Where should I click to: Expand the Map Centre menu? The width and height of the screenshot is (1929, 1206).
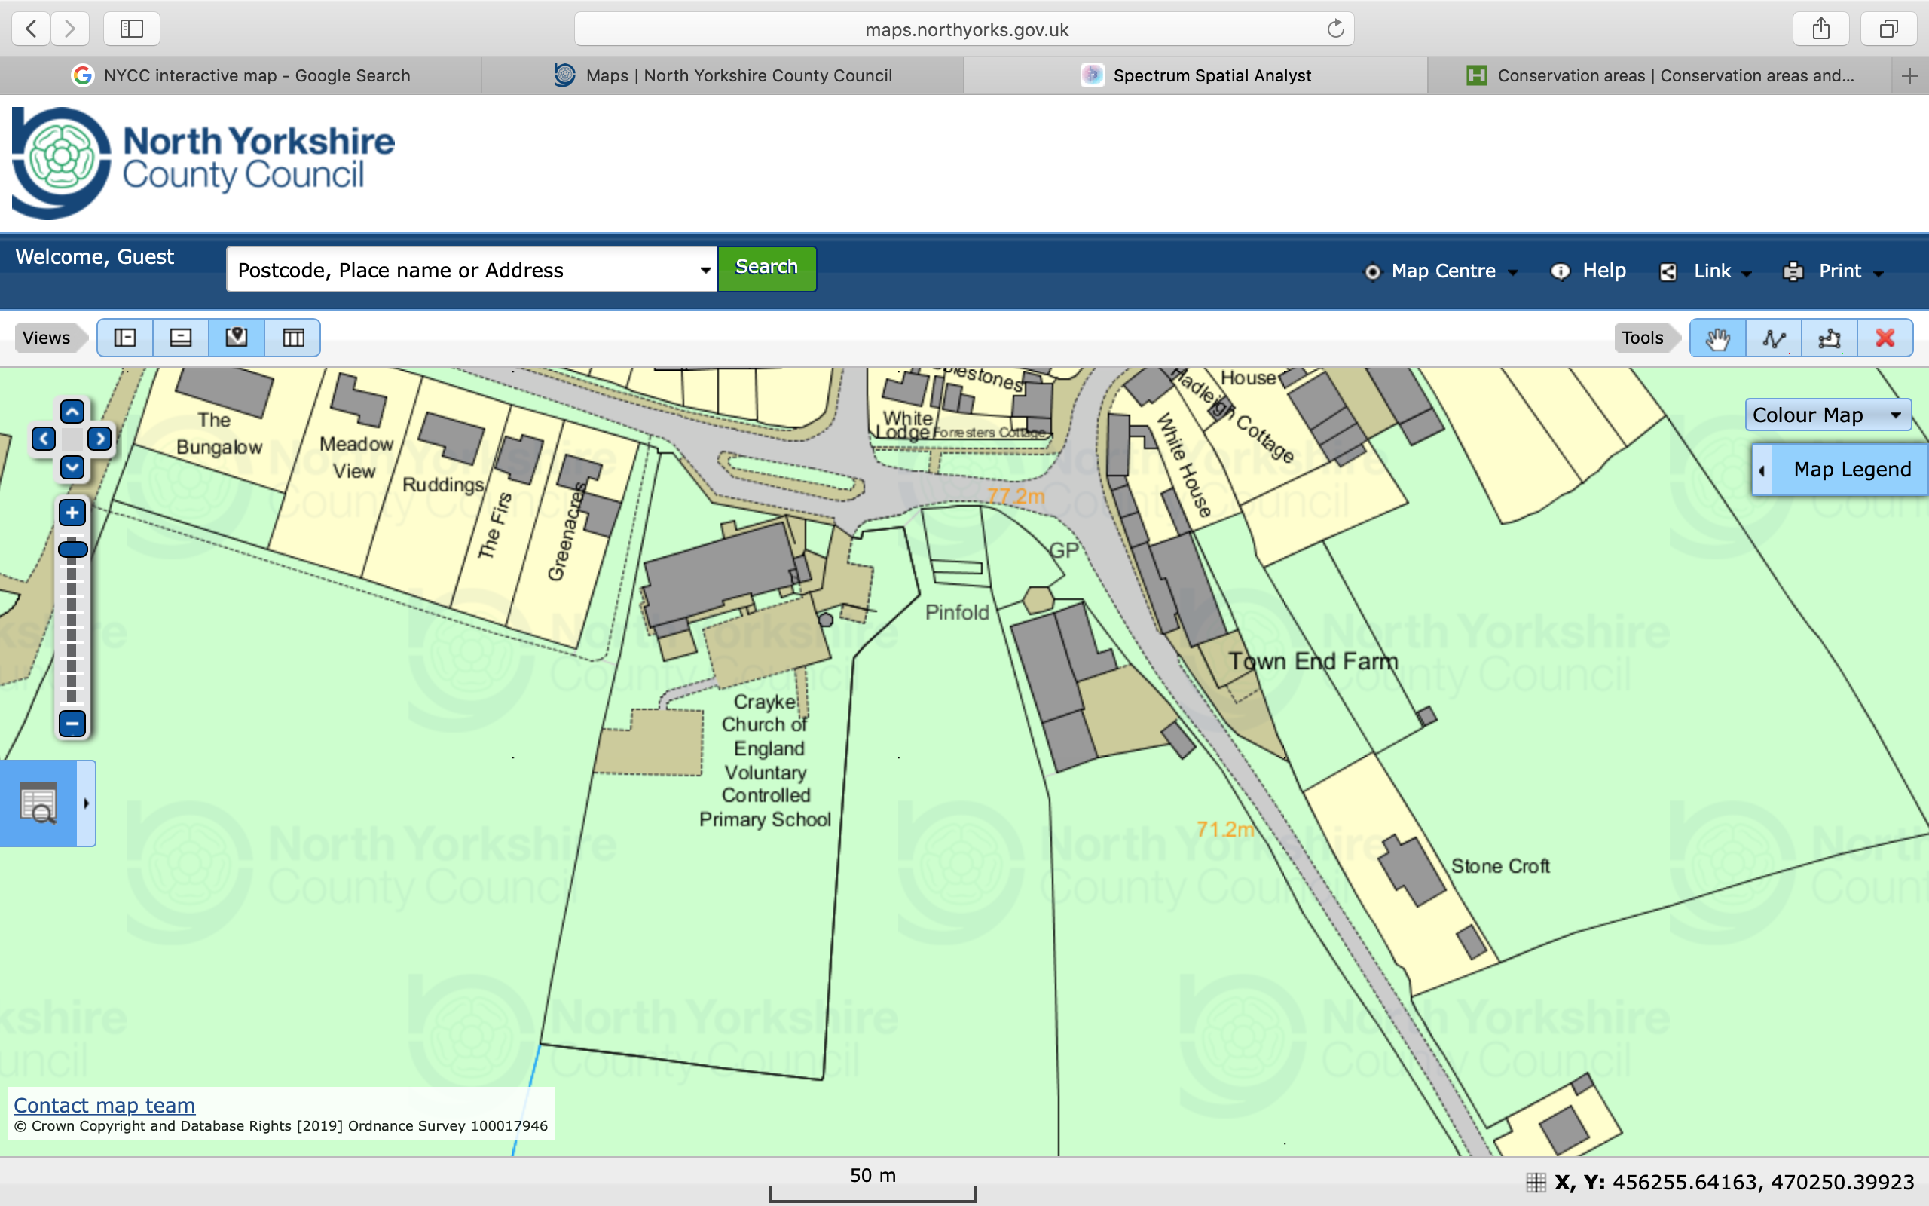[1442, 271]
